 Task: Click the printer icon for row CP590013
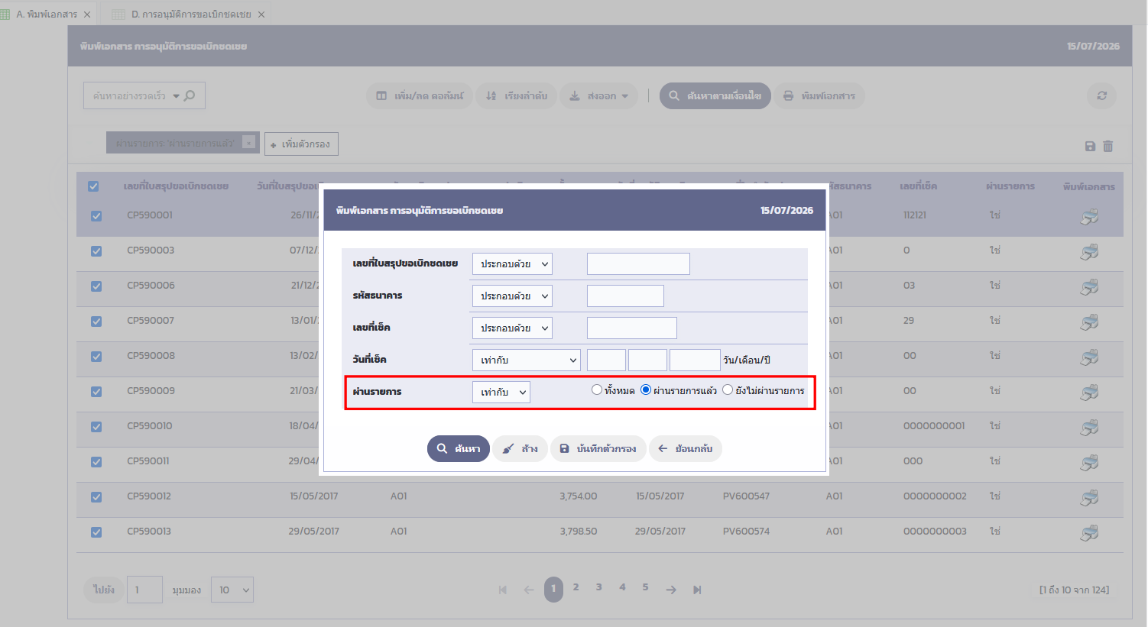pos(1089,532)
